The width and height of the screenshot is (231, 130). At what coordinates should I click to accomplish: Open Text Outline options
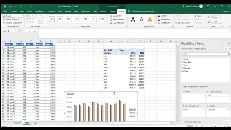click(x=164, y=19)
